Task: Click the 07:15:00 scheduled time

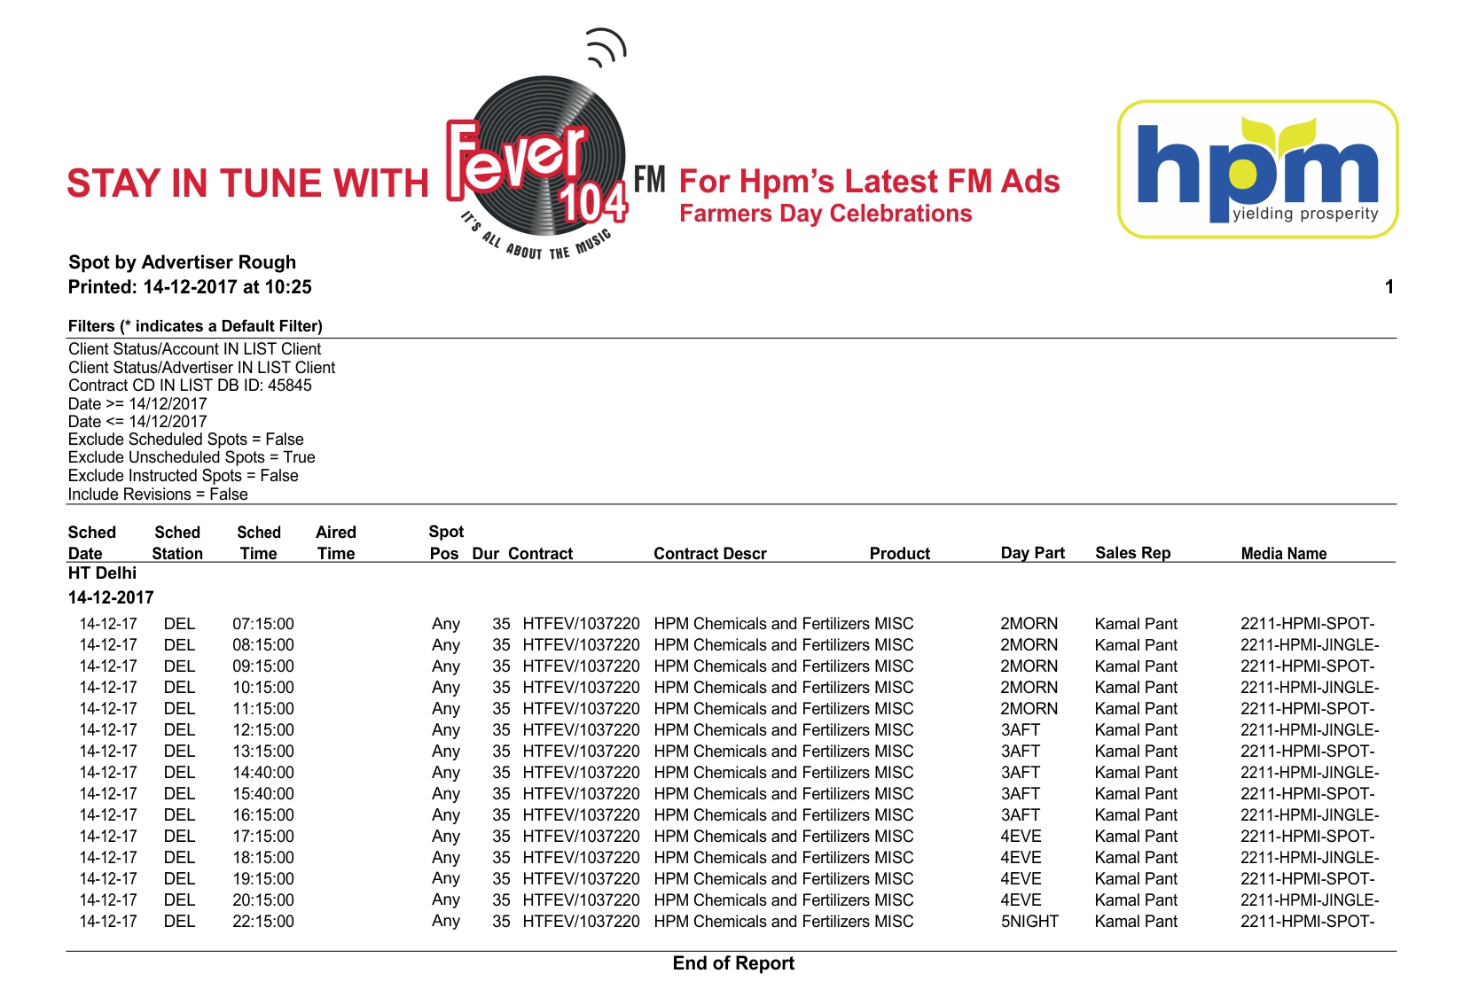Action: pyautogui.click(x=263, y=624)
